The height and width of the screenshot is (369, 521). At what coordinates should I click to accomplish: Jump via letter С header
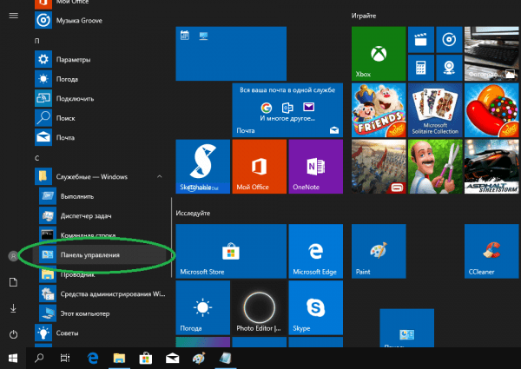(36, 158)
